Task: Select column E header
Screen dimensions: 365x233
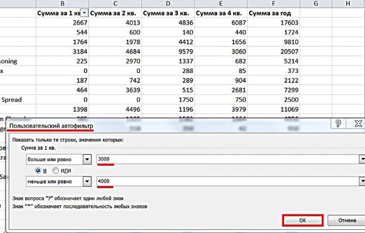Action: (221, 3)
